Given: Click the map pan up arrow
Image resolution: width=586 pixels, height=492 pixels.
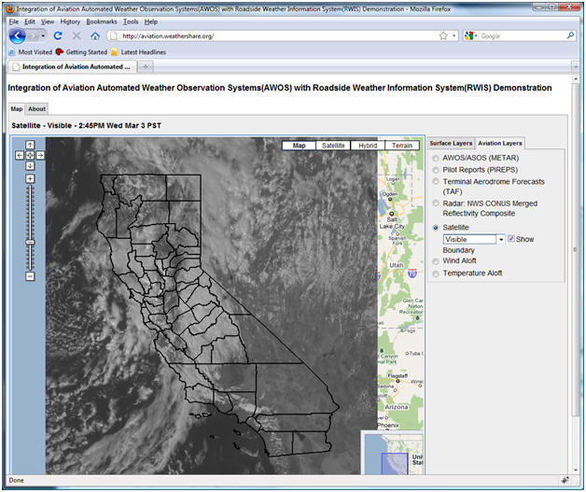Looking at the screenshot, I should click(30, 145).
